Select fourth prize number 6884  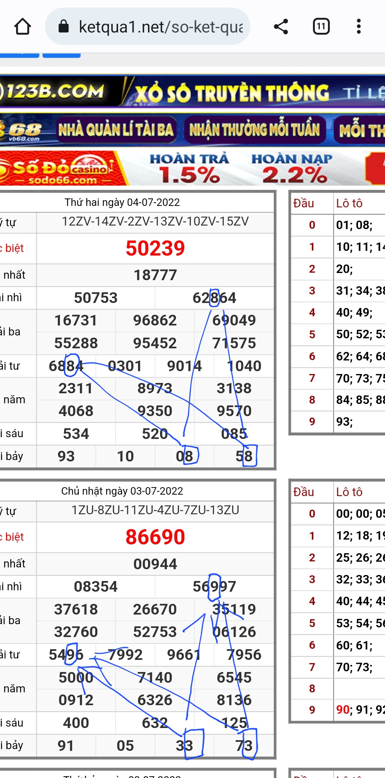(66, 366)
